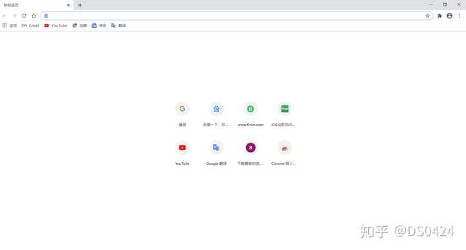Open Chrome's three-dot menu

(x=459, y=16)
